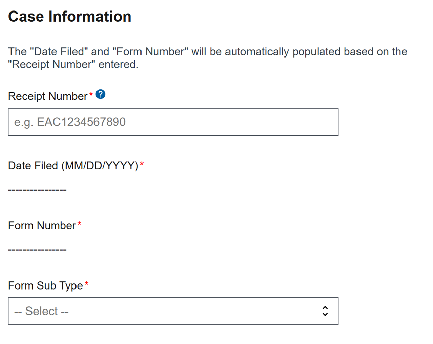
Task: Click the red asterisk after Form Number label
Action: [x=79, y=224]
